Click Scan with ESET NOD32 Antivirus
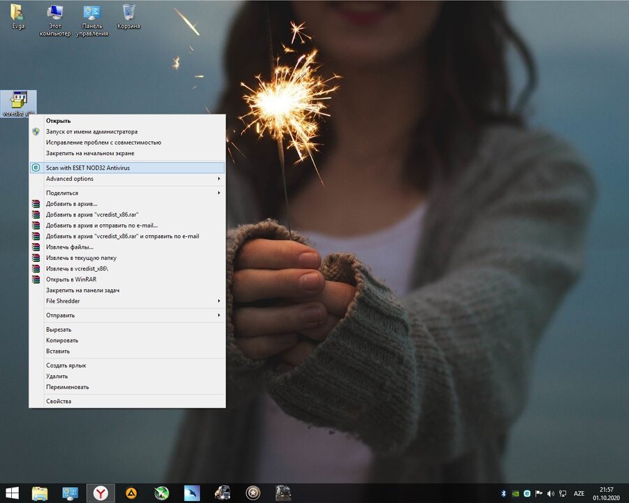This screenshot has height=503, width=629. click(88, 168)
